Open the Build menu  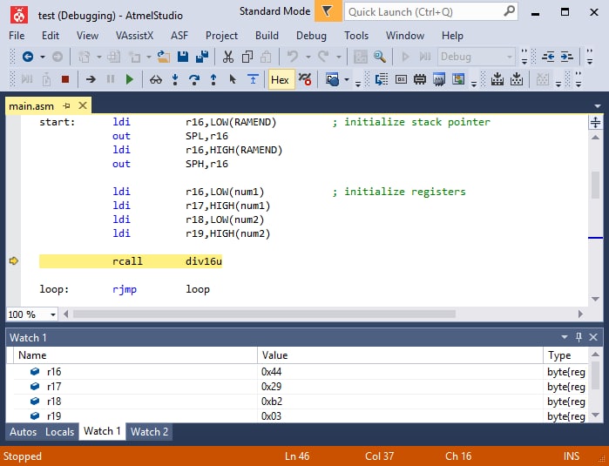[267, 36]
